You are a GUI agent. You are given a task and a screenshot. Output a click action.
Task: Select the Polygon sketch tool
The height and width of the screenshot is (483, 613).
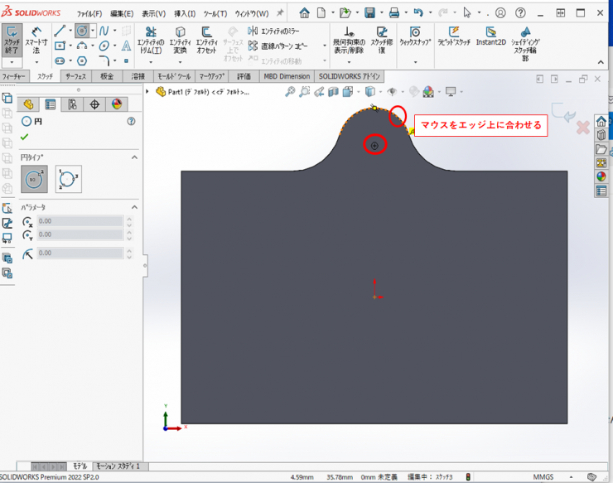[x=82, y=60]
